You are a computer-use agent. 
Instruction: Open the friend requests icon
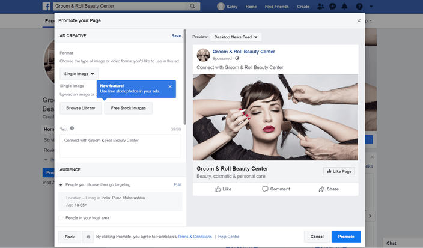[x=320, y=6]
